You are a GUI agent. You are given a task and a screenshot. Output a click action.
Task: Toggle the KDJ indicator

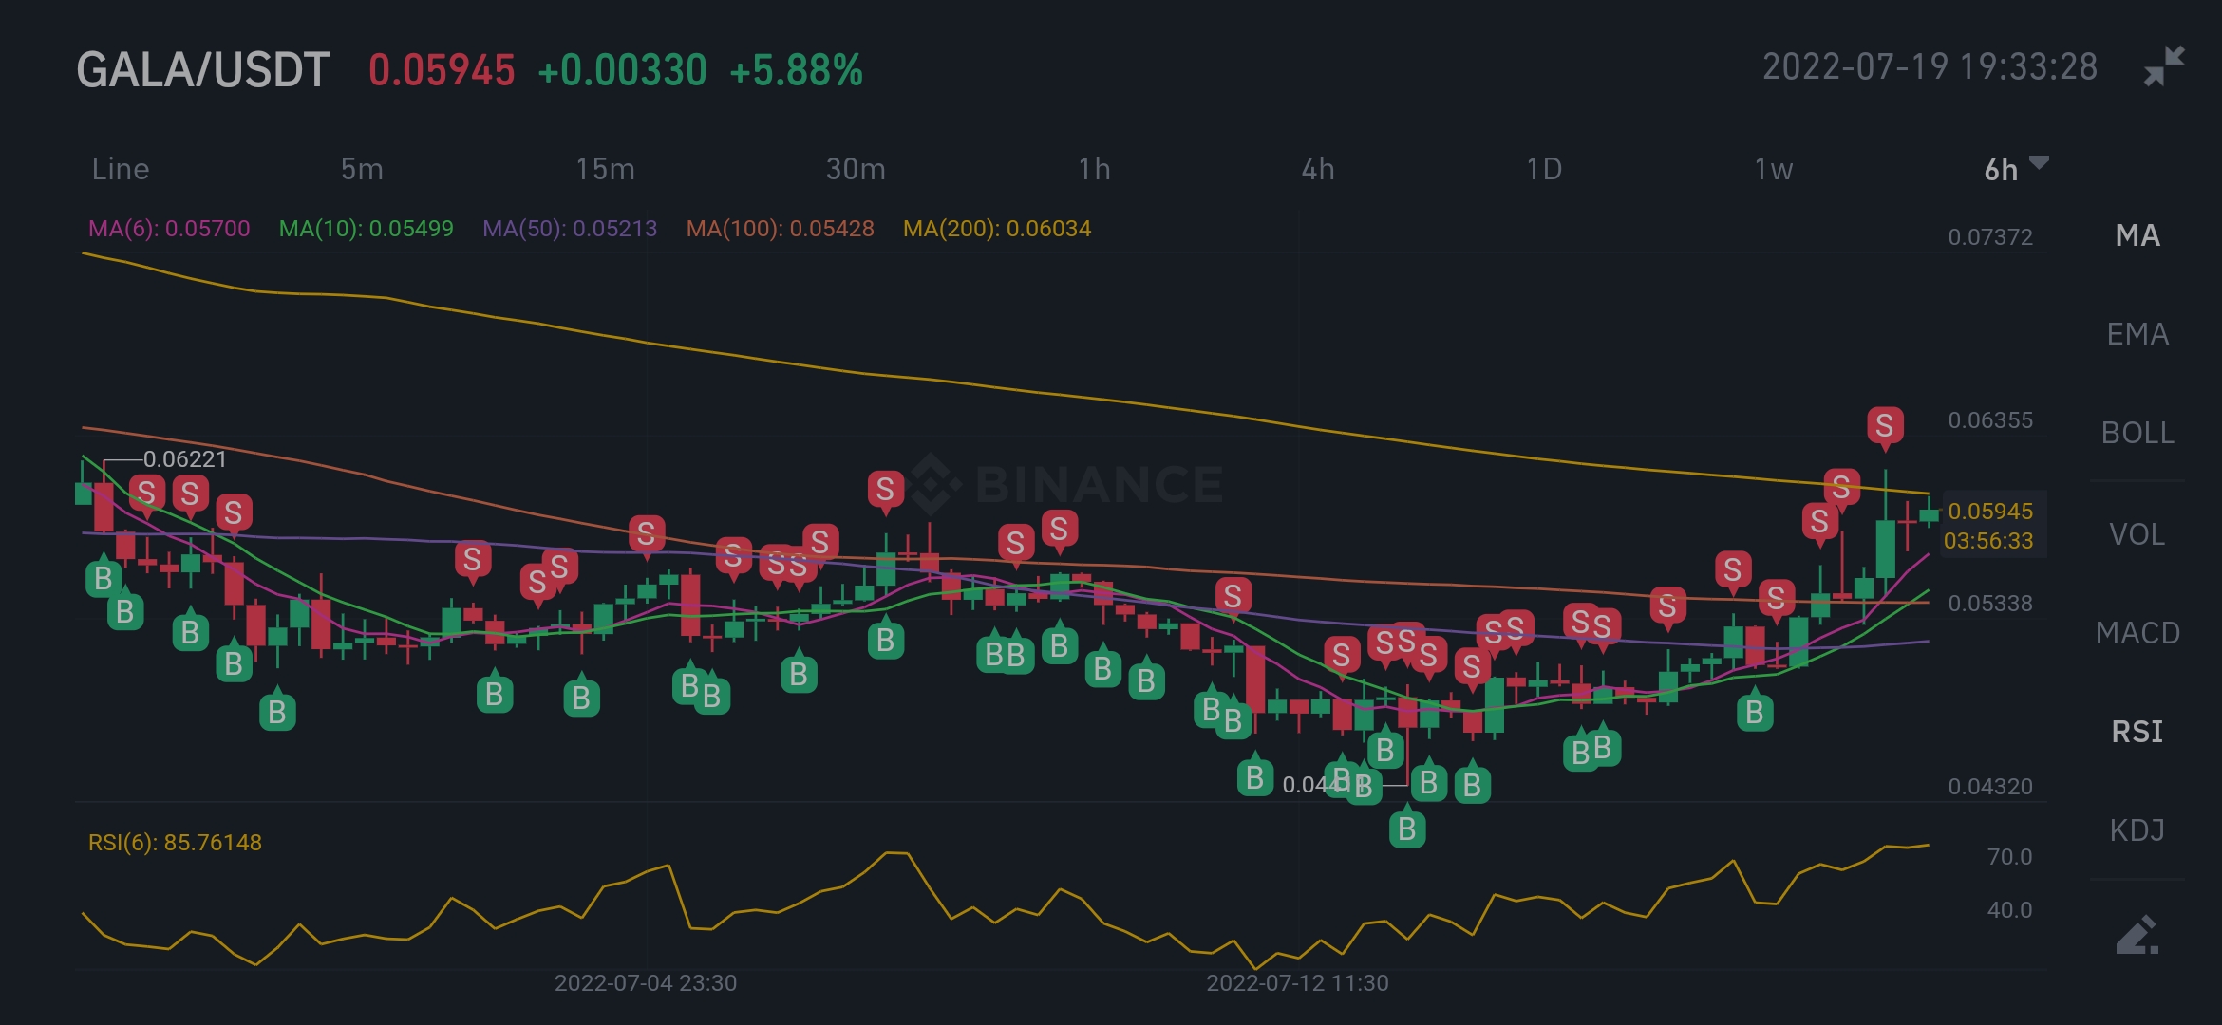coord(2137,830)
